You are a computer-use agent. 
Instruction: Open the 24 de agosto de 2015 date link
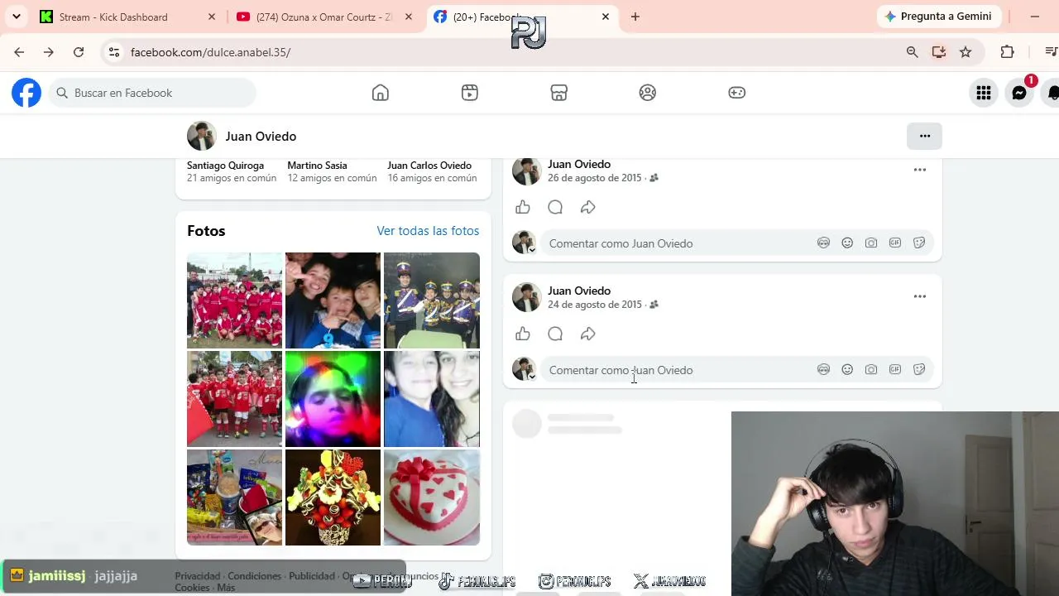tap(595, 305)
